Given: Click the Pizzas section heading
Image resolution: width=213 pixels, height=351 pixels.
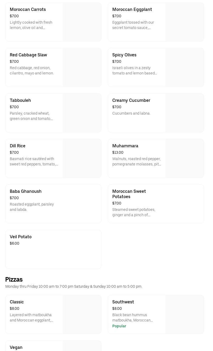Looking at the screenshot, I should (14, 279).
